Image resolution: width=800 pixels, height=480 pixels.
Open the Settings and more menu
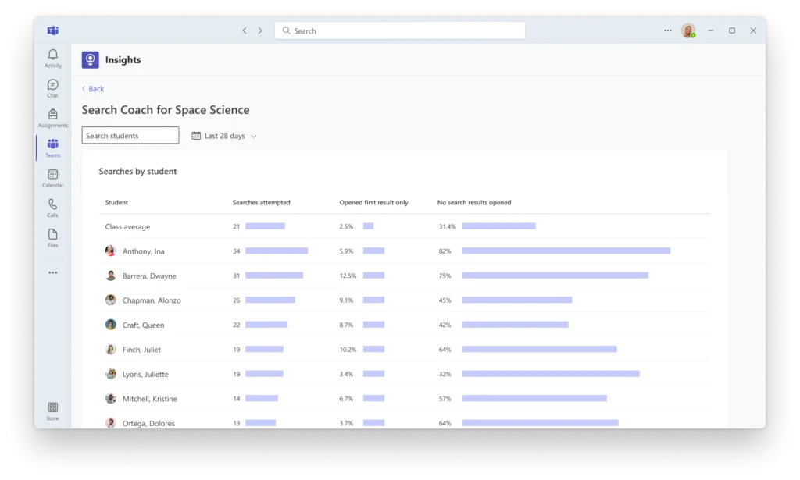point(667,30)
